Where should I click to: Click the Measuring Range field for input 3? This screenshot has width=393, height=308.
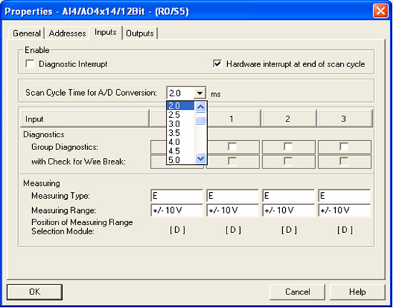click(x=344, y=210)
